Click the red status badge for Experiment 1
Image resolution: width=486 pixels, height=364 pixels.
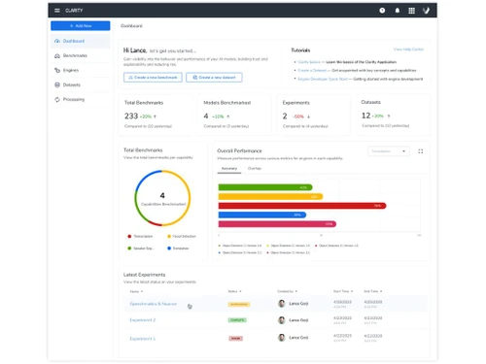pyautogui.click(x=235, y=339)
